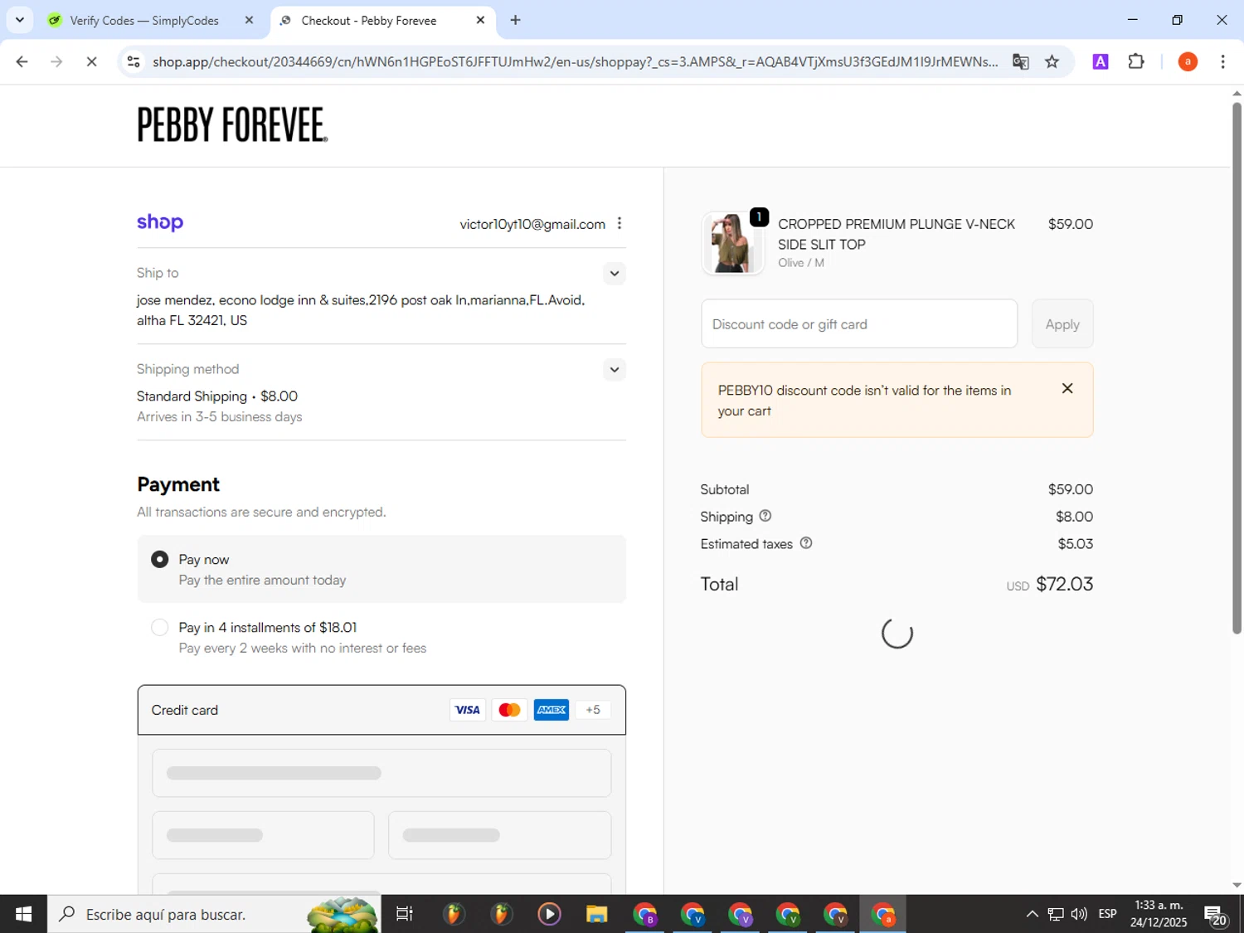Open the tab search dropdown
This screenshot has width=1244, height=933.
click(19, 20)
